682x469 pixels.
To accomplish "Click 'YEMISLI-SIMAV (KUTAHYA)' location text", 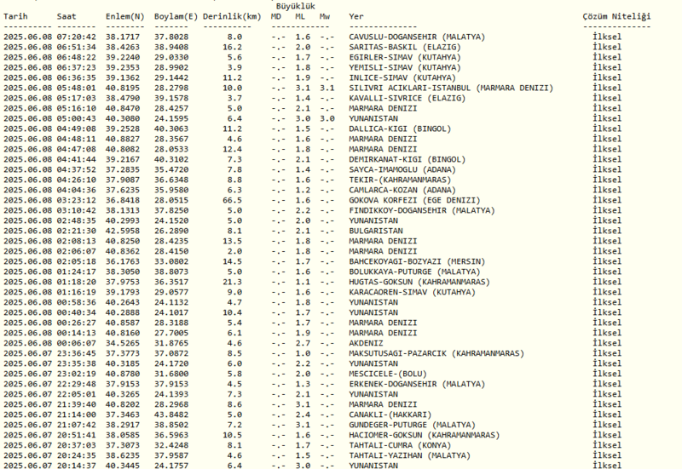I will (x=404, y=67).
